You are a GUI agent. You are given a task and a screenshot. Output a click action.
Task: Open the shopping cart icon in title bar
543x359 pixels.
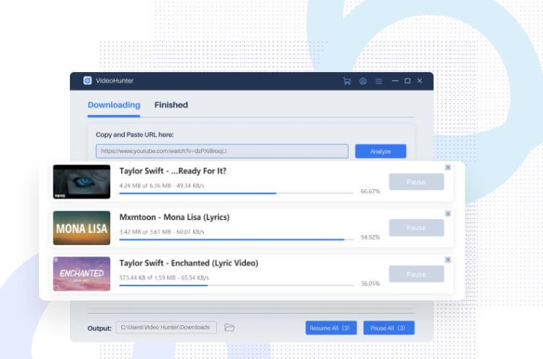[x=347, y=81]
